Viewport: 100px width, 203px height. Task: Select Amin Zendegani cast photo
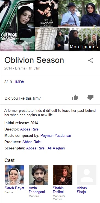click(x=39, y=175)
